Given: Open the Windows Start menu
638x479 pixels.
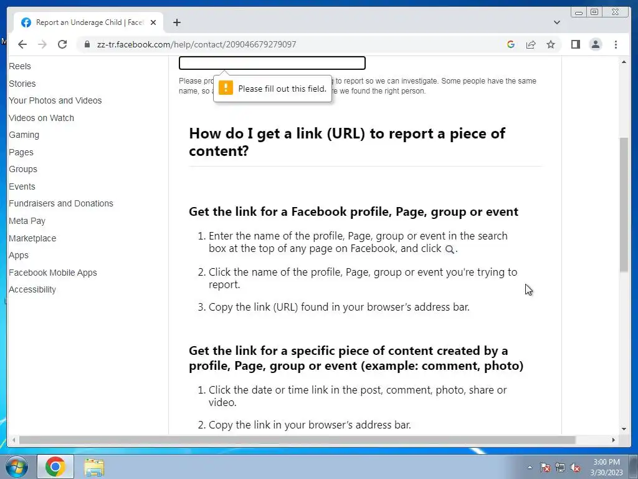Looking at the screenshot, I should tap(17, 467).
